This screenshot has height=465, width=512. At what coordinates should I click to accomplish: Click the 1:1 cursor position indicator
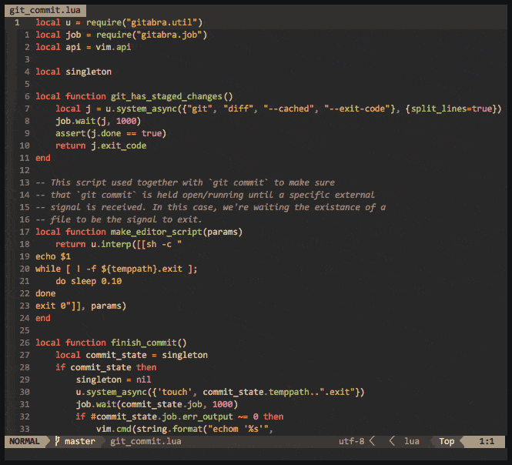coord(487,442)
